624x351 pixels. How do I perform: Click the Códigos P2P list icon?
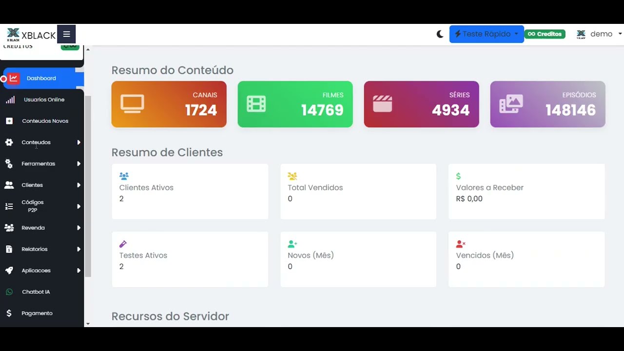point(9,206)
